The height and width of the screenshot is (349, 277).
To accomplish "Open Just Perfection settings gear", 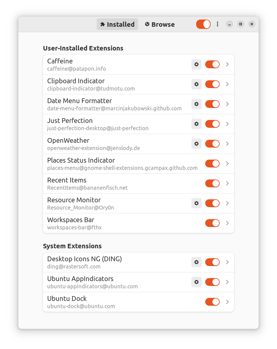I will tap(196, 124).
